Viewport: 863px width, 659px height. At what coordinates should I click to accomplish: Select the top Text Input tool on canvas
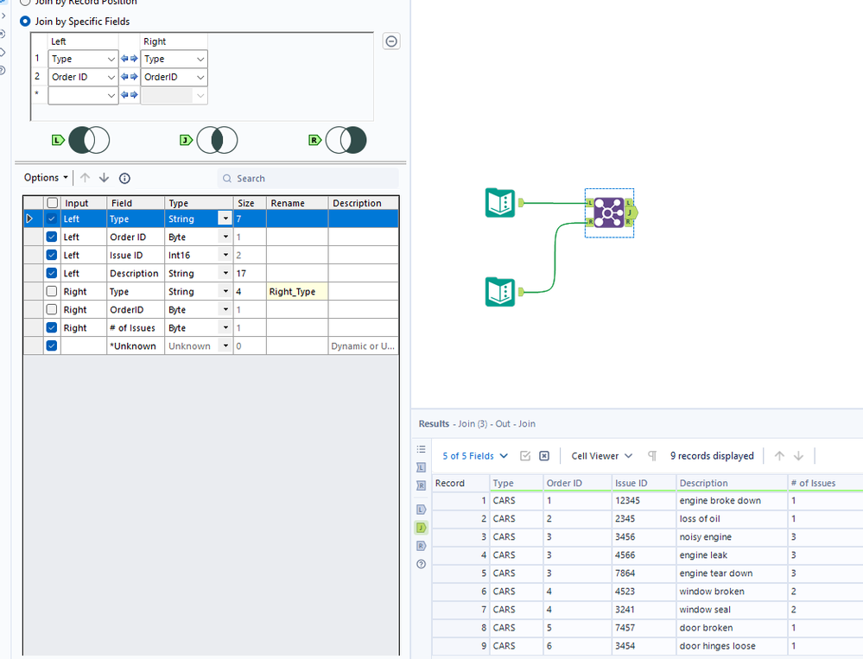pyautogui.click(x=500, y=203)
